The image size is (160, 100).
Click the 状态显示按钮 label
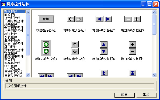point(46,30)
